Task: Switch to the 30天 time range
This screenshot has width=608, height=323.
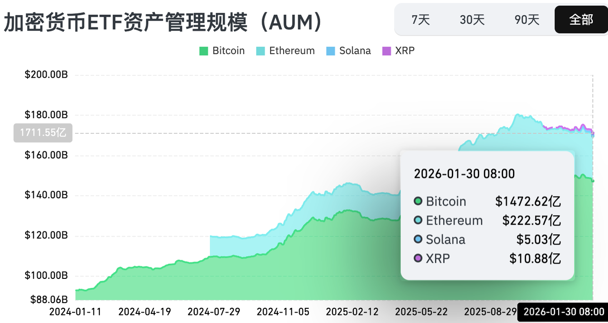Action: [472, 19]
